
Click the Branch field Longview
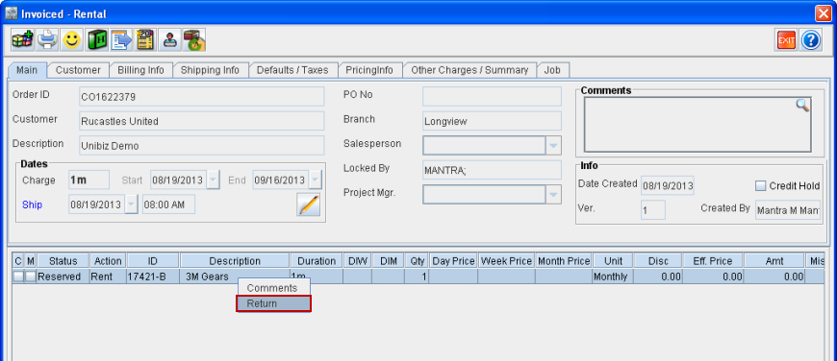492,121
